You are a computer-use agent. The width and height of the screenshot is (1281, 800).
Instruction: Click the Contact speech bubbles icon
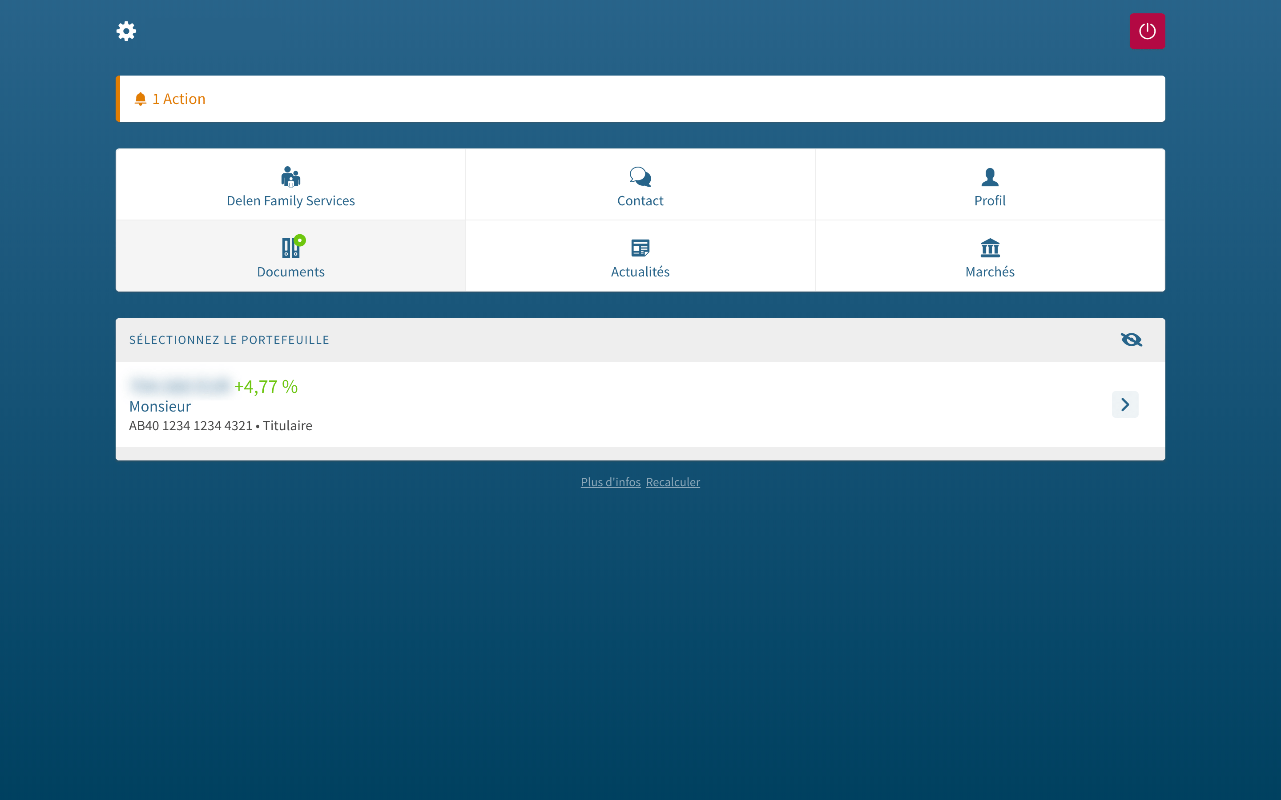click(x=640, y=177)
